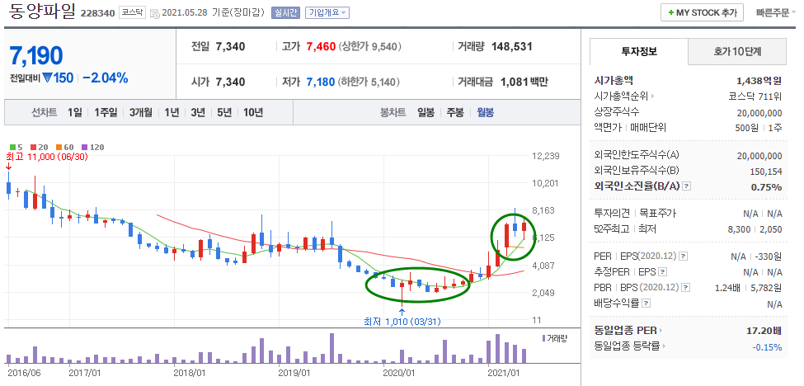Click the 목표주가 label
This screenshot has width=804, height=386.
(658, 213)
